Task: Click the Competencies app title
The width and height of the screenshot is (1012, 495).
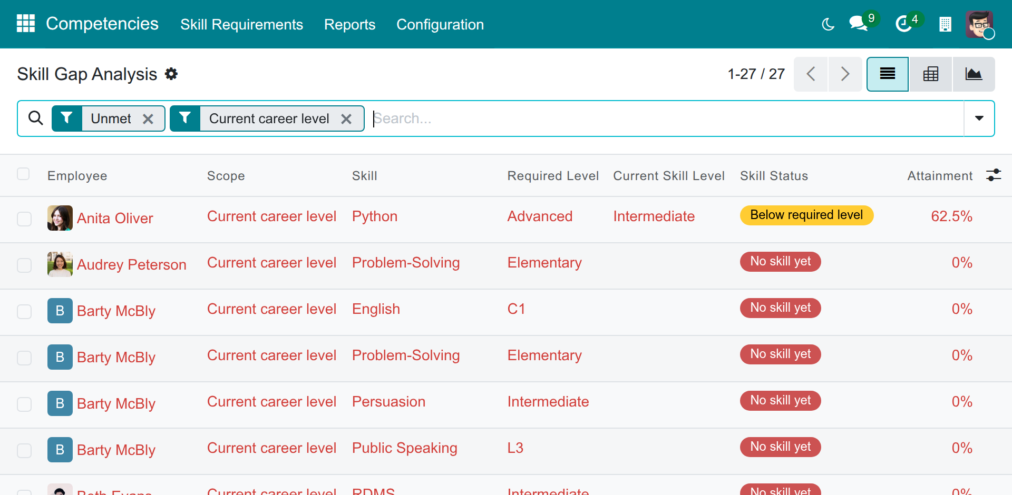Action: pos(102,24)
